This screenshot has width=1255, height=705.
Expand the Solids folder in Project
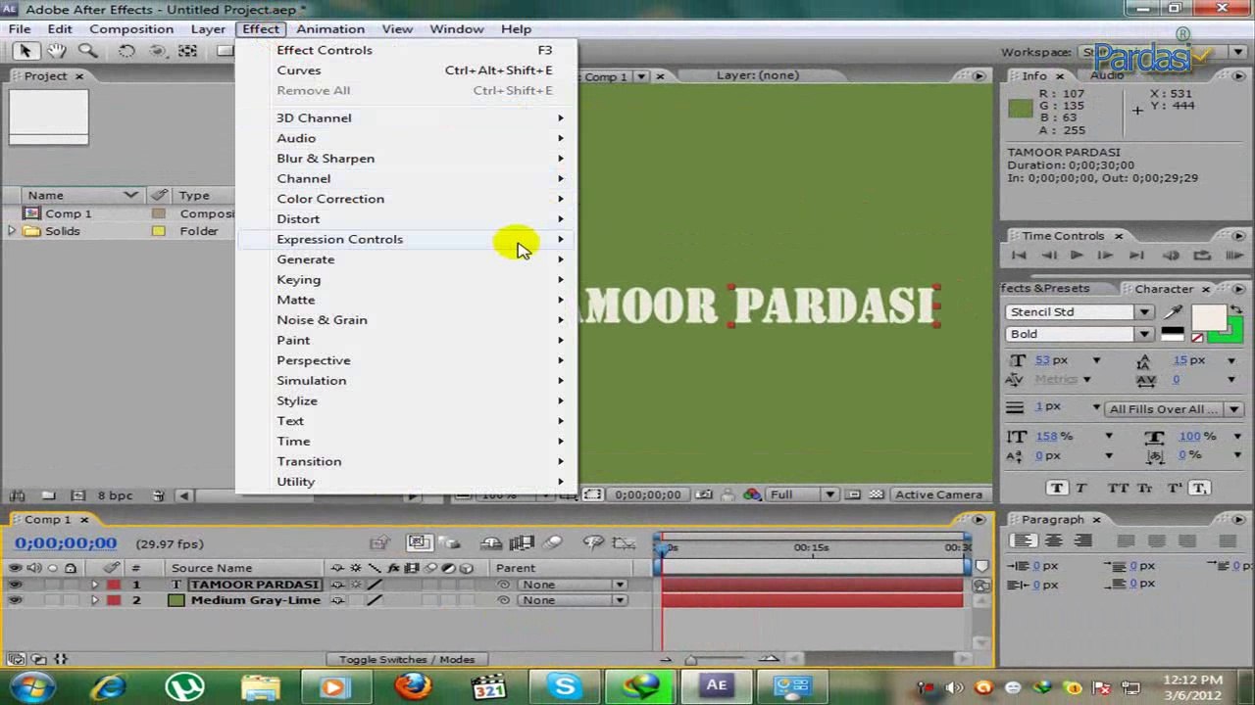(x=12, y=231)
